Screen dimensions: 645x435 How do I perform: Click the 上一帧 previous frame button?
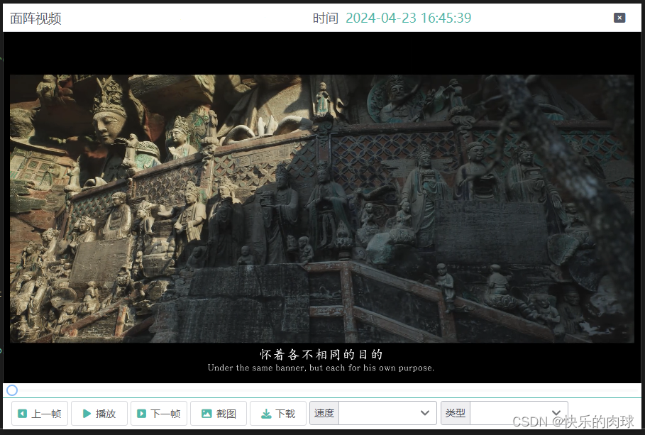(x=40, y=413)
